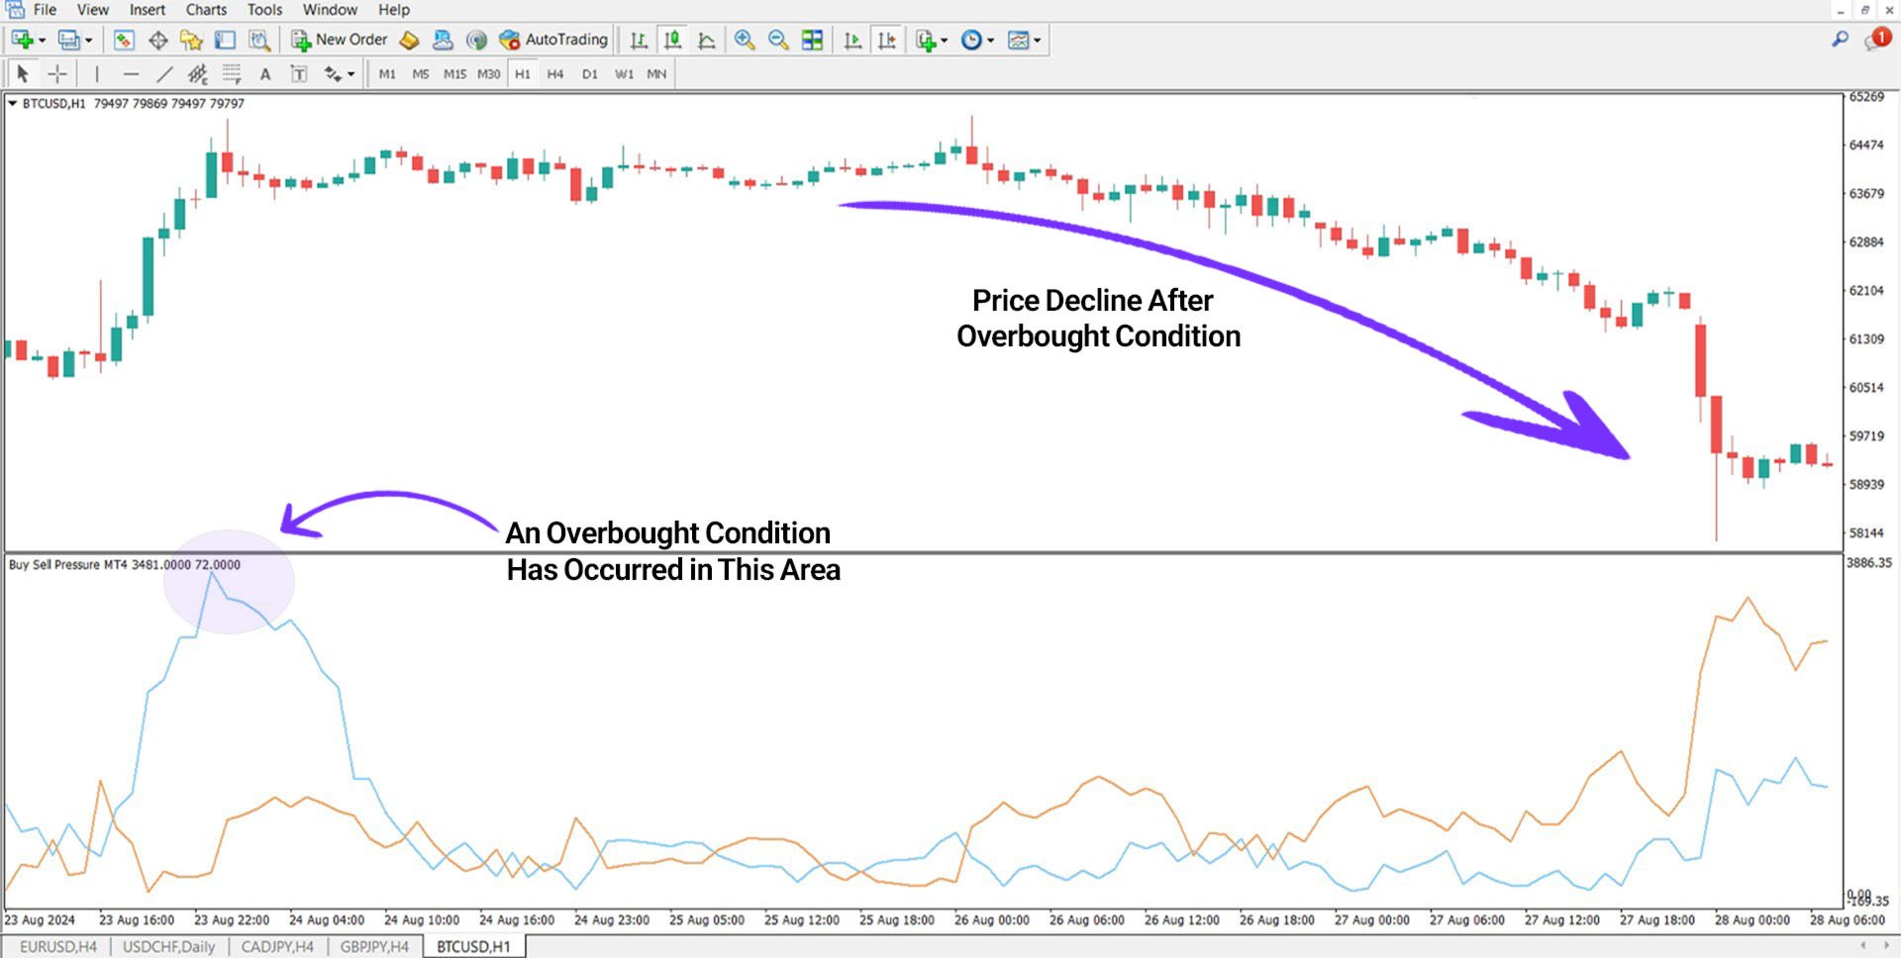Open the Help menu
Image resolution: width=1901 pixels, height=958 pixels.
tap(393, 10)
